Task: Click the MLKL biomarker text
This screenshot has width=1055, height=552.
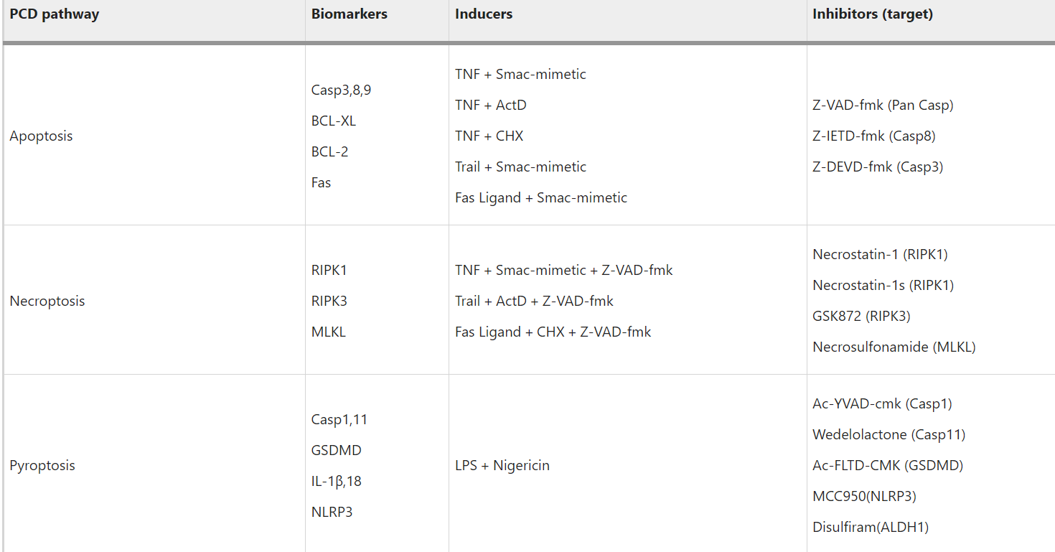Action: point(328,332)
